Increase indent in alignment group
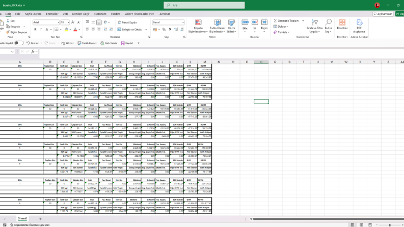The width and height of the screenshot is (404, 227). (111, 30)
